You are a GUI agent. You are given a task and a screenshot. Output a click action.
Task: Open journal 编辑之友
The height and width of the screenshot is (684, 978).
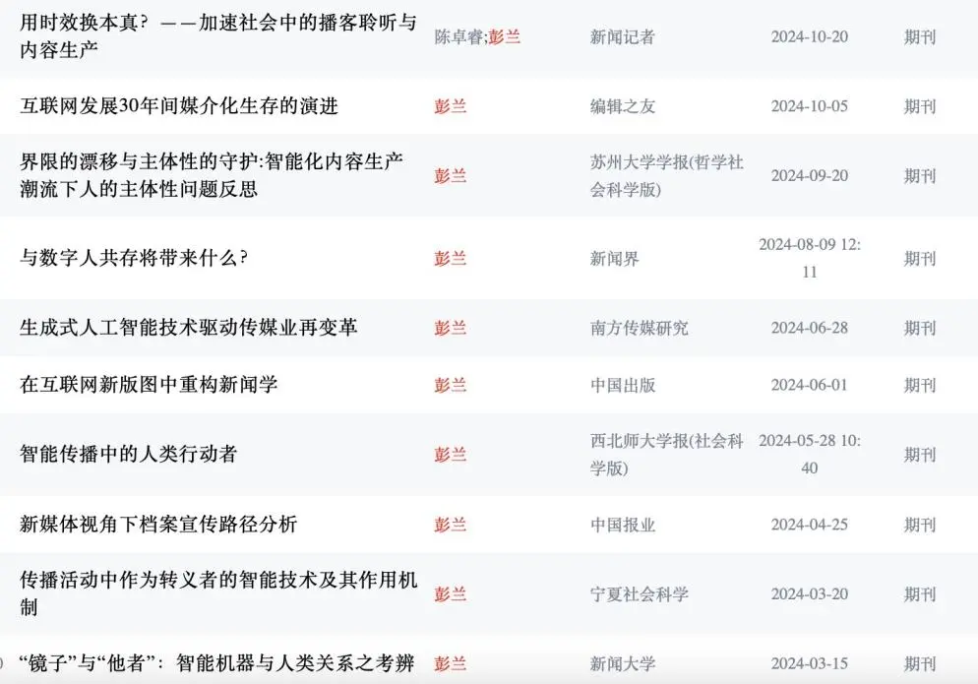point(623,106)
